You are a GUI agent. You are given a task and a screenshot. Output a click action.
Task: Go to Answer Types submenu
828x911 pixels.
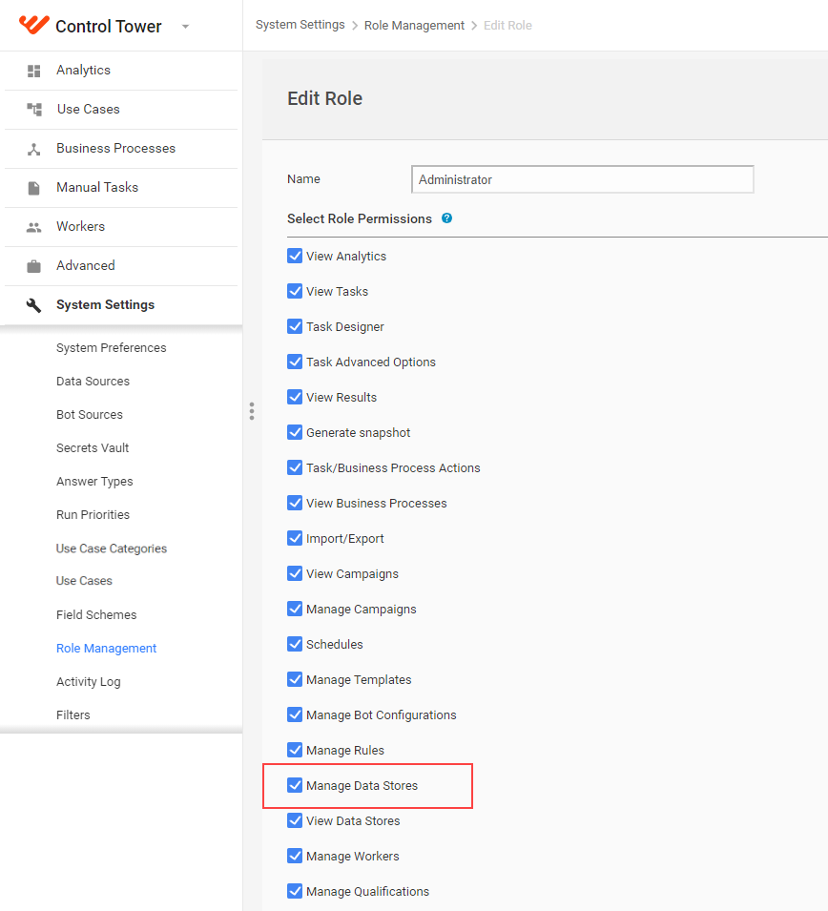coord(94,482)
